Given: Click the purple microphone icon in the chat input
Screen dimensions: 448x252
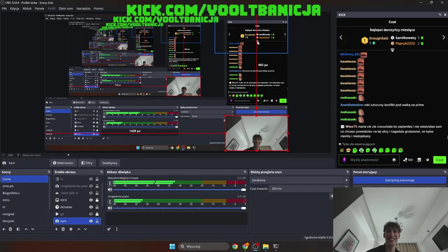Looking at the screenshot, I should pos(344,160).
